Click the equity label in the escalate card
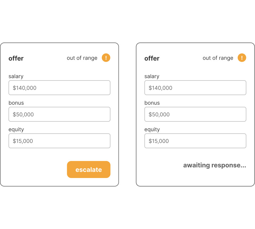Screen dimensions: 255x229 pyautogui.click(x=16, y=129)
